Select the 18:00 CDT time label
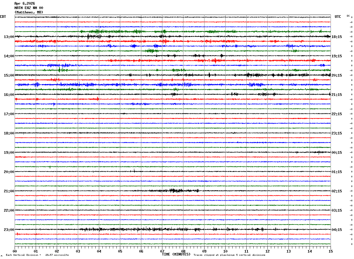Viewport: 354px width, 259px height. [x=9, y=133]
